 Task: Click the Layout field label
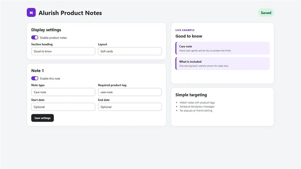[102, 44]
